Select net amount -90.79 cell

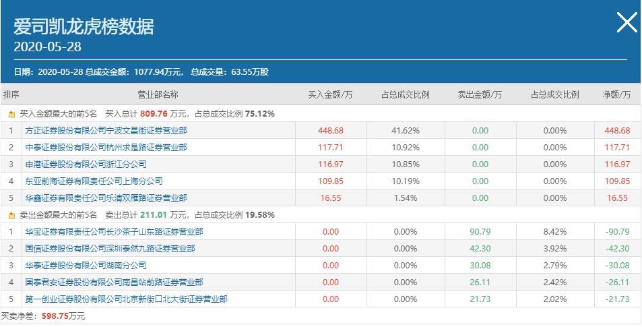[x=617, y=232]
